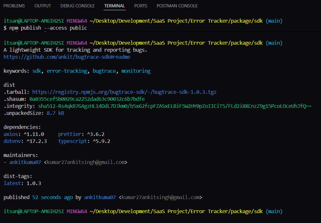Click '52 seconds ago' in published line

coord(52,197)
